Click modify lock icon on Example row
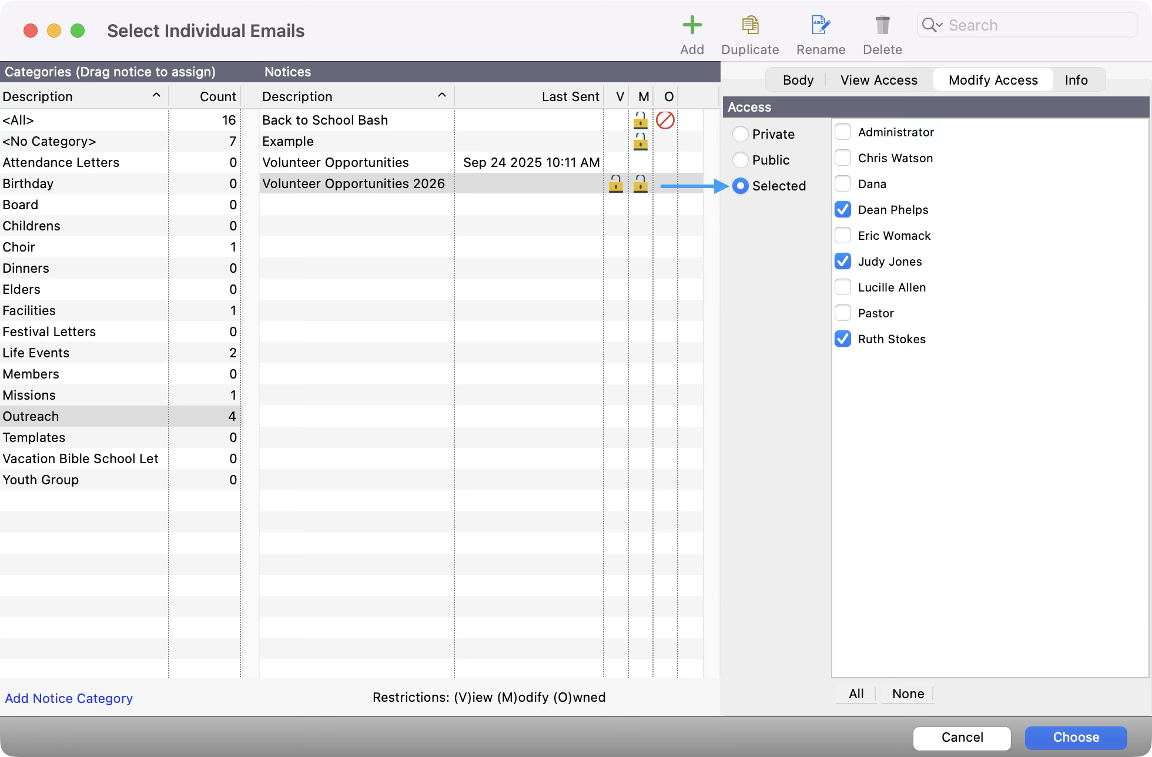 pyautogui.click(x=641, y=141)
